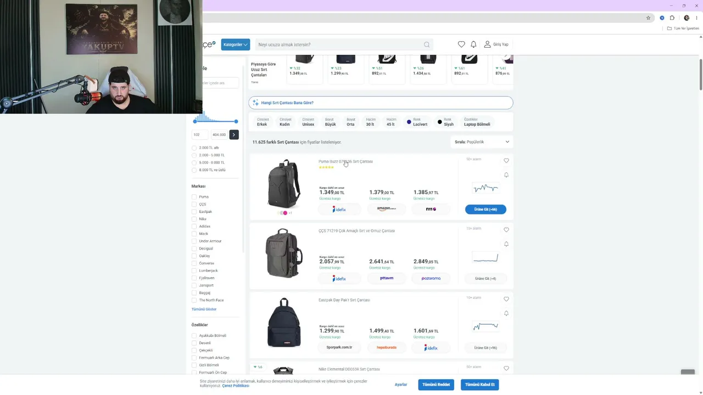Favorite the Puma Buzz backpack with heart

pyautogui.click(x=506, y=161)
